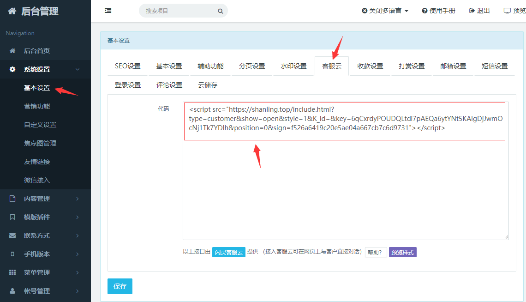Open the 云储存 tab
Screen dimensions: 526x302
point(208,85)
